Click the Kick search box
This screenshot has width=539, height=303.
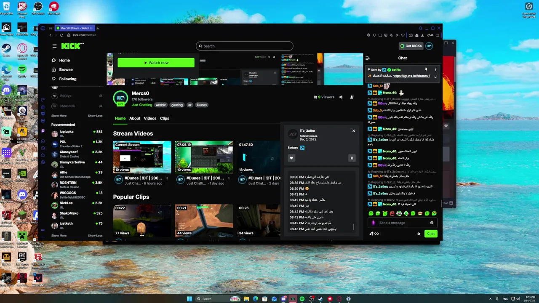pos(245,46)
